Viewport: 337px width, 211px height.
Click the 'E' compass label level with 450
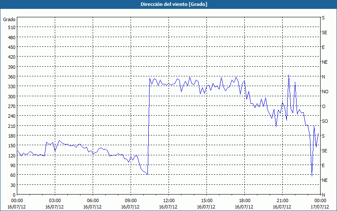323,47
